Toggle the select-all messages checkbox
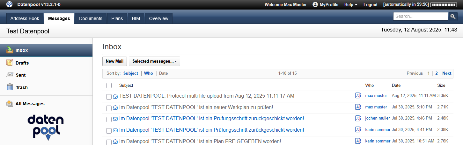463x145 pixels. [109, 85]
